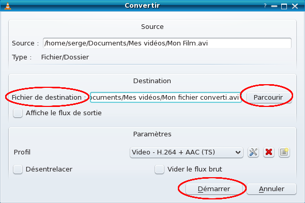Delete the selected profile with the red X
305x203 pixels.
[269, 152]
